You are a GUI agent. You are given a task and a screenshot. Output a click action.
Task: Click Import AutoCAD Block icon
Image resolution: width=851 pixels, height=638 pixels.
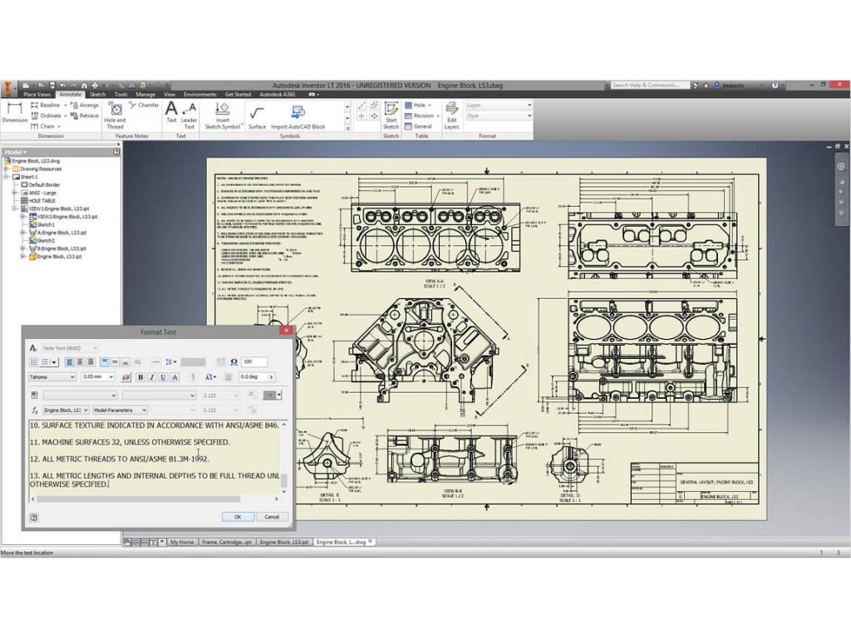point(298,114)
